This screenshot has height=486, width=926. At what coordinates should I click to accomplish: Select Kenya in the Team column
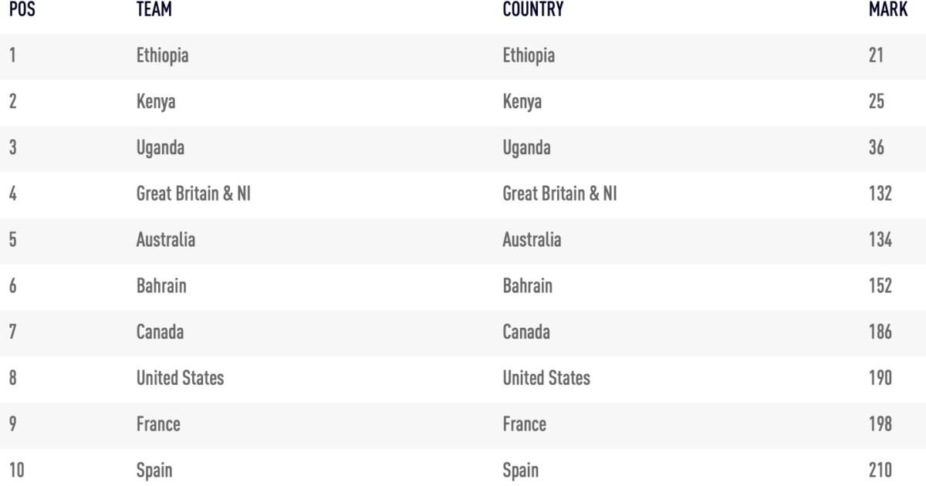coord(156,102)
